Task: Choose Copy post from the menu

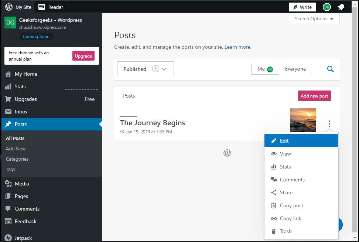Action: tap(301, 205)
